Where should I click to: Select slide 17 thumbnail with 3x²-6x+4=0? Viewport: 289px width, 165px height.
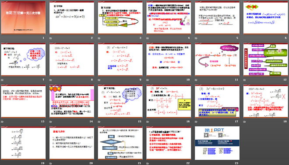[x=217, y=101]
